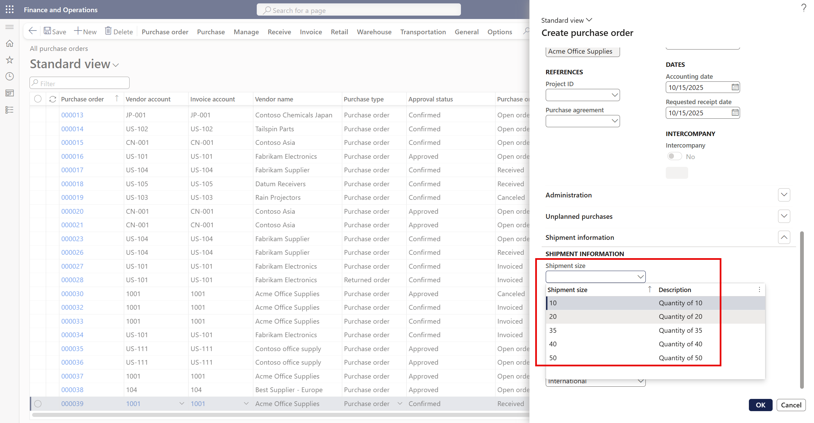Open the app launcher waffle icon

click(x=9, y=9)
